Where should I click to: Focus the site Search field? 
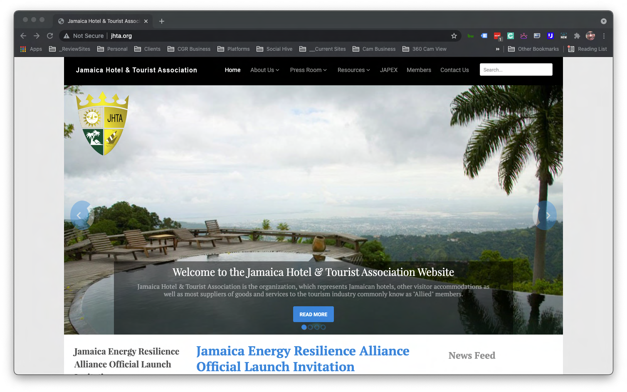[x=516, y=69]
